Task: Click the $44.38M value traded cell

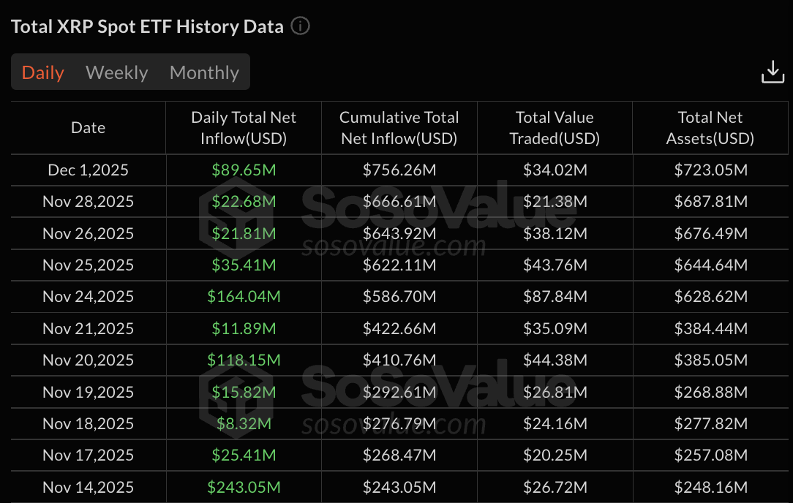Action: (555, 360)
